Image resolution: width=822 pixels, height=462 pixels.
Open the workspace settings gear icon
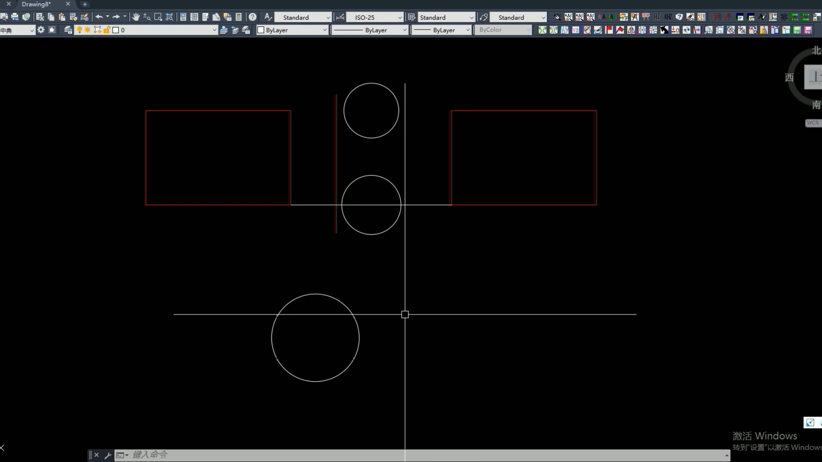[x=41, y=30]
